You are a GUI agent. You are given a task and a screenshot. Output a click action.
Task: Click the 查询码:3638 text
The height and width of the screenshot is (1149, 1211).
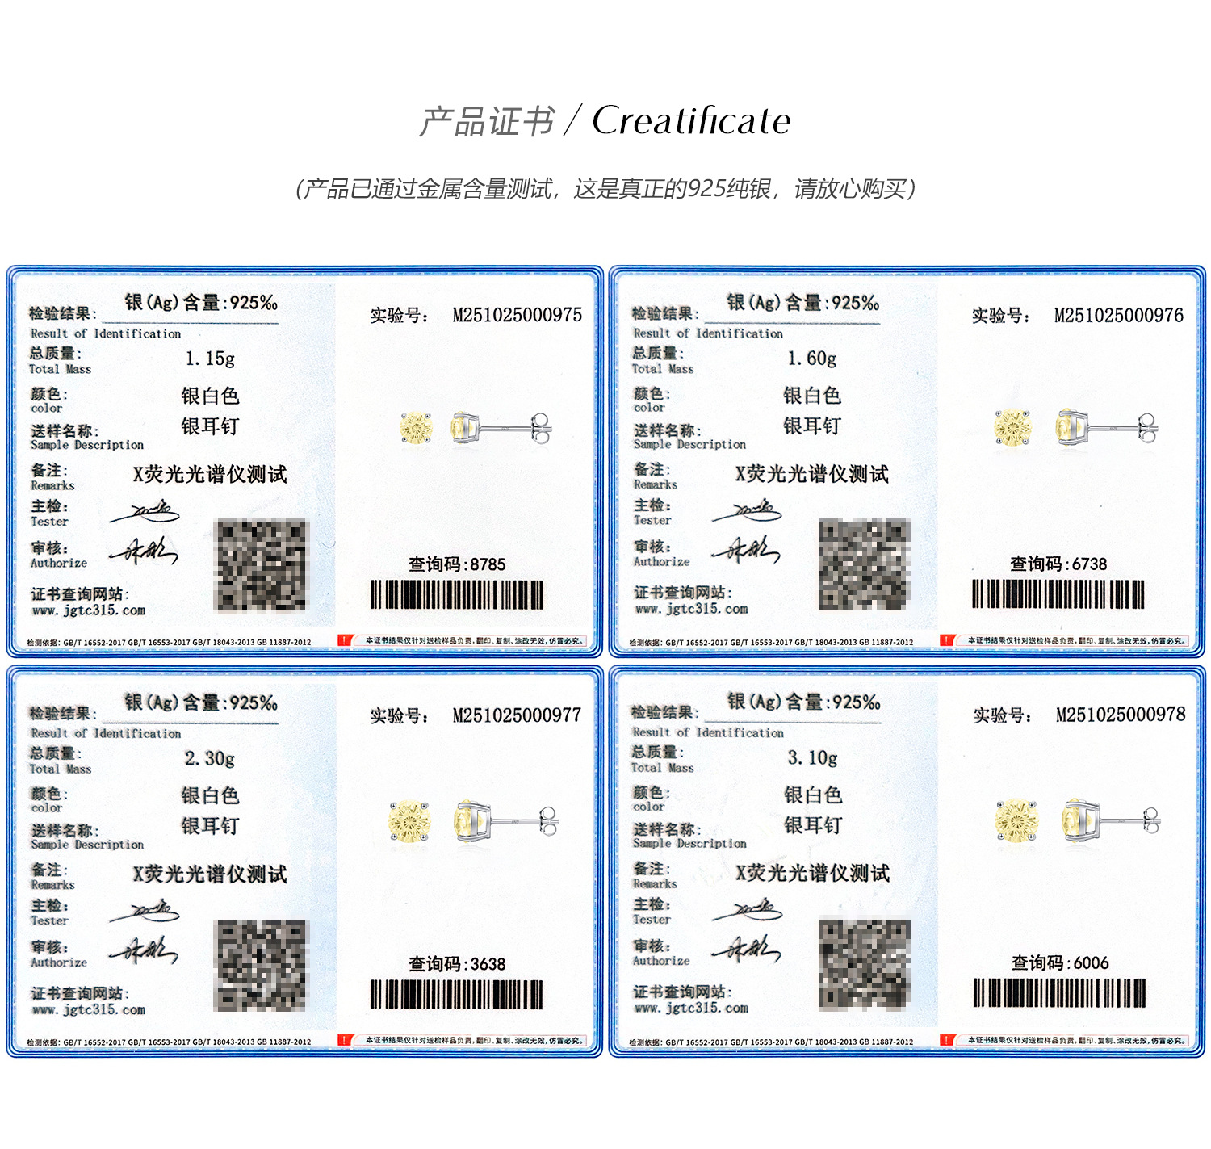[x=457, y=964]
